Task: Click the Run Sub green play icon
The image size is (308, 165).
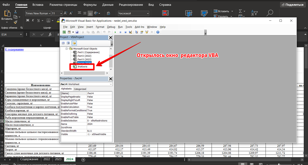Action: pos(116,32)
